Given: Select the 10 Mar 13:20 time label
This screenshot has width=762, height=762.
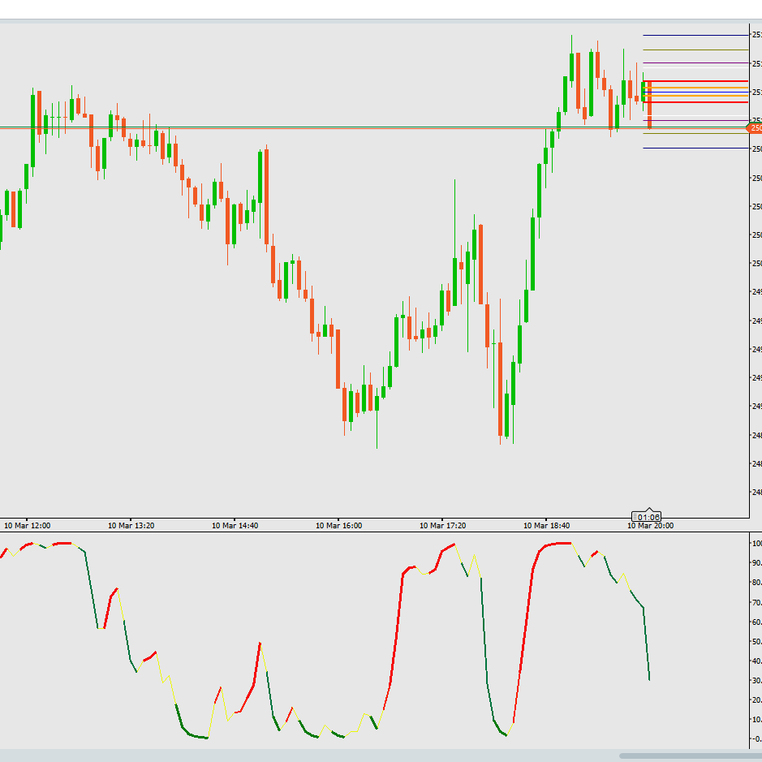Looking at the screenshot, I should (131, 526).
